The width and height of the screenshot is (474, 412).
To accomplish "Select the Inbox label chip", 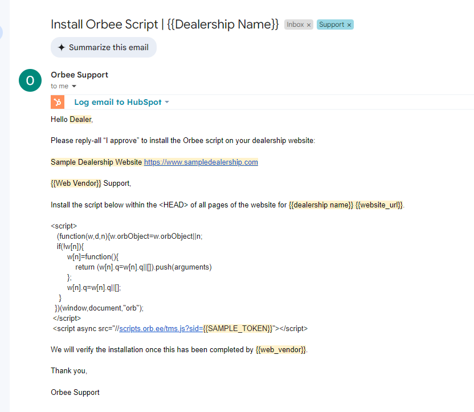I will 295,25.
